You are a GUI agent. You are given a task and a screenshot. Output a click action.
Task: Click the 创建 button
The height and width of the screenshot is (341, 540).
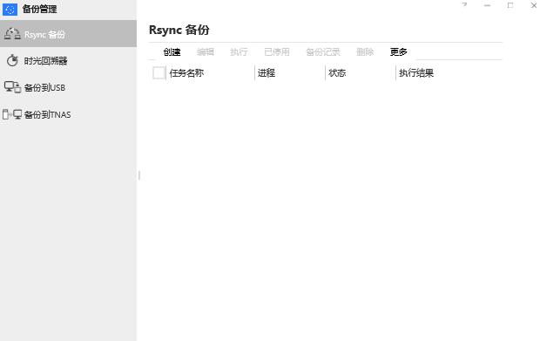(x=172, y=52)
